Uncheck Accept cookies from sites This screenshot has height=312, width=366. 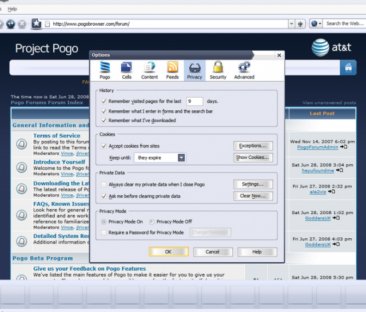click(104, 146)
